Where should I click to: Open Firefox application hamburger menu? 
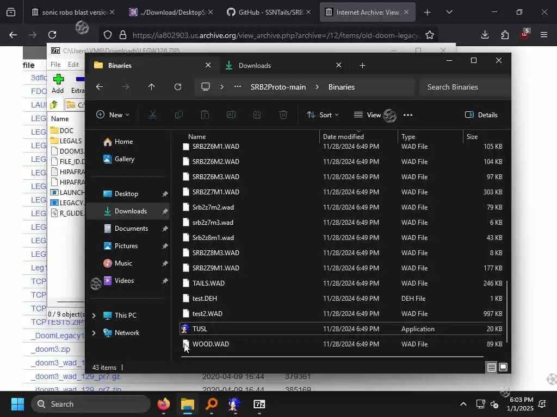tap(544, 35)
